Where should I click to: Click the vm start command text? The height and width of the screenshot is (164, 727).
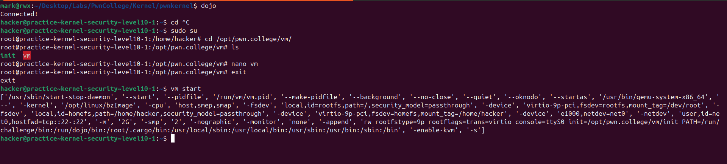[186, 89]
